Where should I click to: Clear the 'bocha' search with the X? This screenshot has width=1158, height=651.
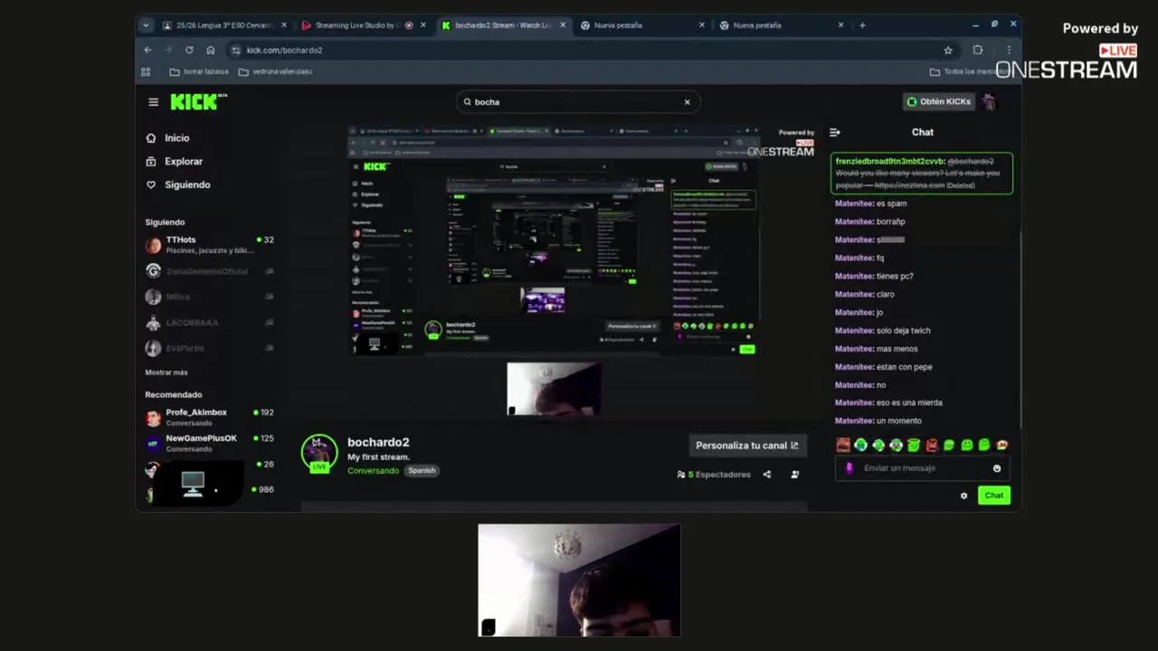(687, 102)
